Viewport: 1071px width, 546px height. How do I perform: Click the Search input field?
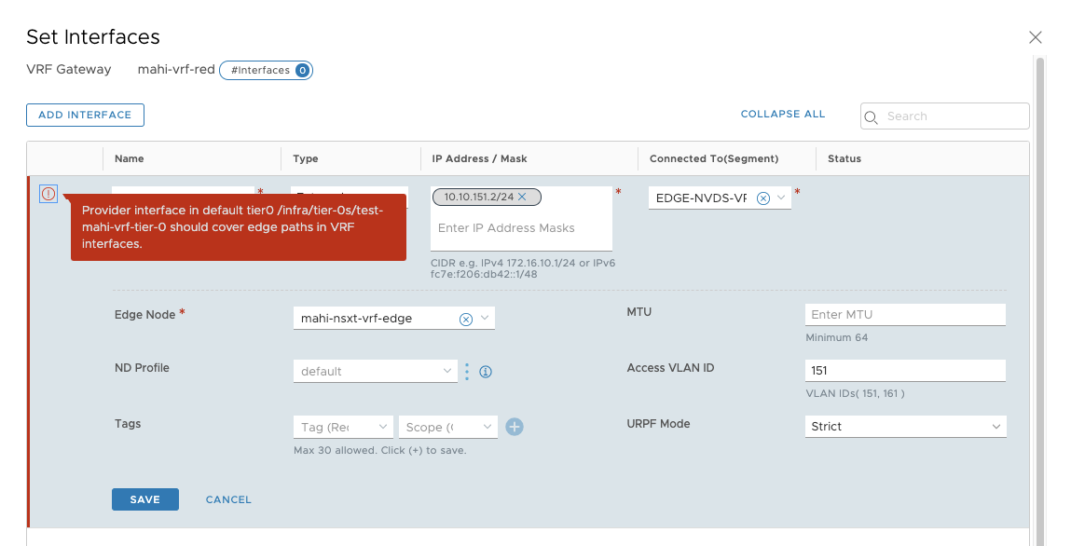(x=944, y=116)
